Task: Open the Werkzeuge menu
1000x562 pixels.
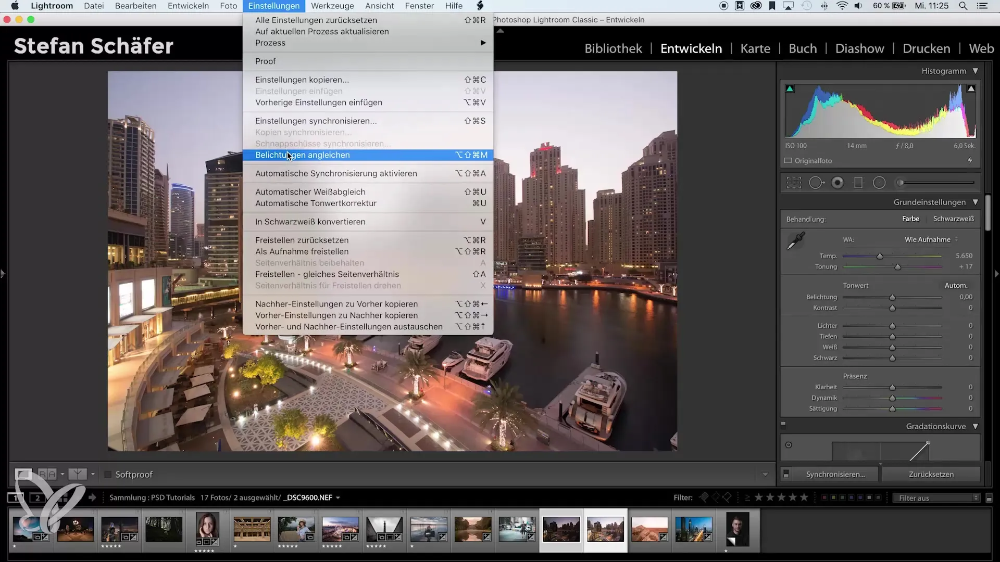Action: tap(332, 6)
